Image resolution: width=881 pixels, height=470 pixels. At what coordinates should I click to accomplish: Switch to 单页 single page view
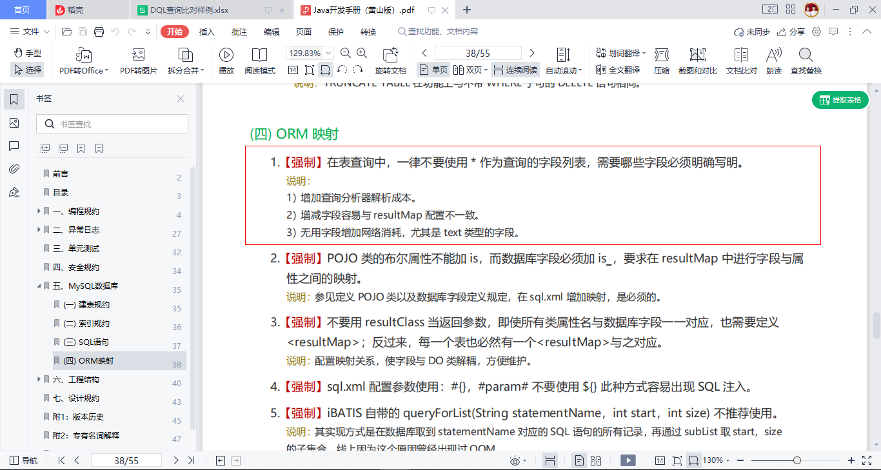click(x=433, y=70)
